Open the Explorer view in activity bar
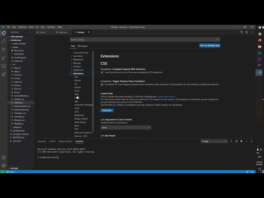Image resolution: width=264 pixels, height=198 pixels. (x=4, y=33)
